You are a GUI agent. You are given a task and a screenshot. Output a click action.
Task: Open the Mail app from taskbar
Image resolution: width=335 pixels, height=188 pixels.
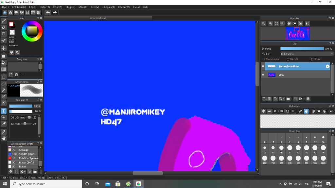(x=108, y=184)
